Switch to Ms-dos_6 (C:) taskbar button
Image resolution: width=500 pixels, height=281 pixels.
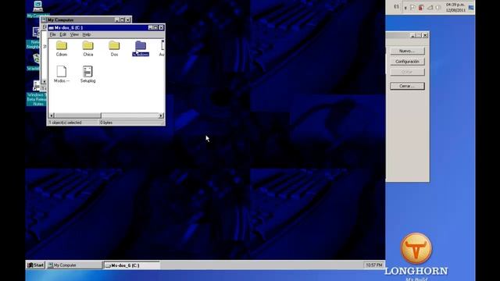(x=132, y=265)
